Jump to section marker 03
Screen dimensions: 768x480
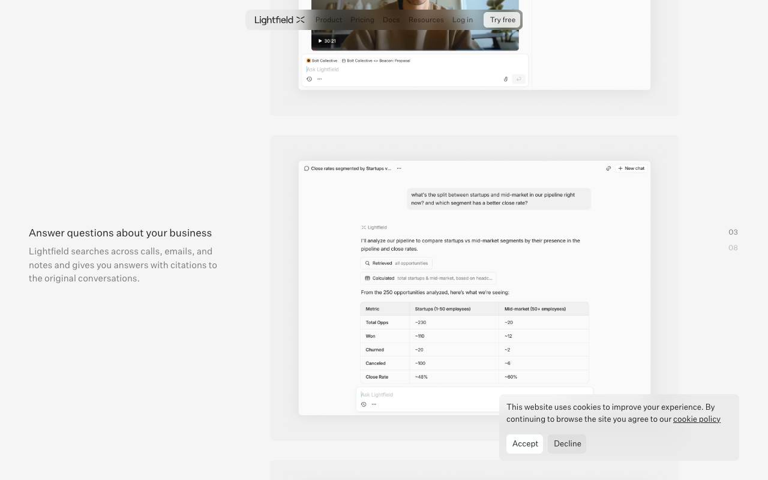[733, 232]
